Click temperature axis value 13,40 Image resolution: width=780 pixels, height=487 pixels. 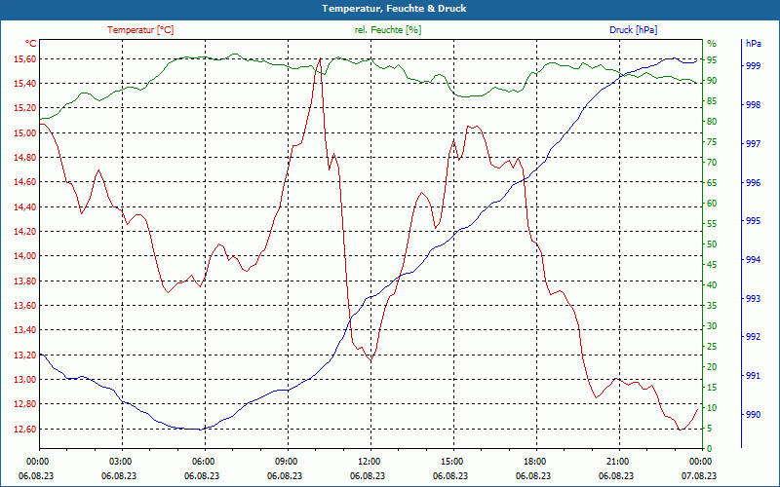pos(25,330)
